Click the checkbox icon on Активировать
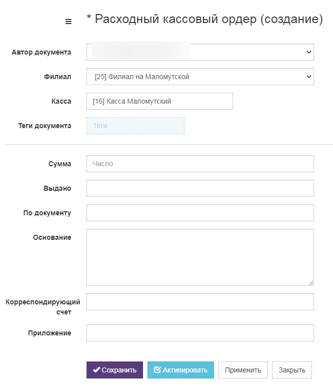This screenshot has height=388, width=333. click(x=157, y=369)
